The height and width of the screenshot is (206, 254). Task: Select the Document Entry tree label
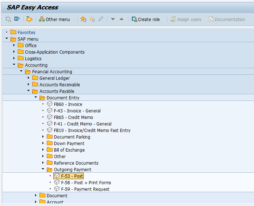63,98
